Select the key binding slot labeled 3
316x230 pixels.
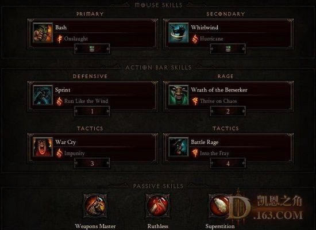(x=92, y=163)
